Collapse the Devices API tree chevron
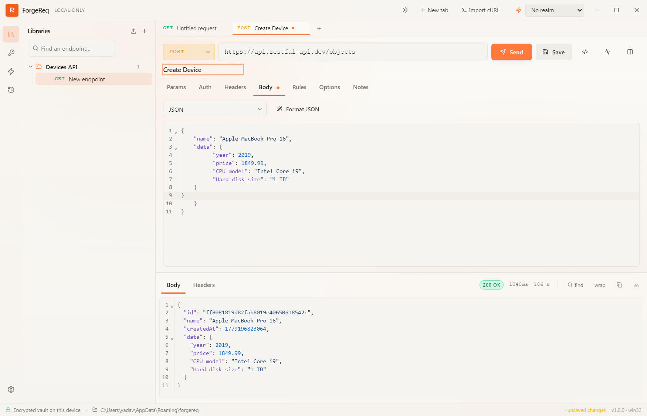Viewport: 647px width, 416px height. tap(31, 67)
